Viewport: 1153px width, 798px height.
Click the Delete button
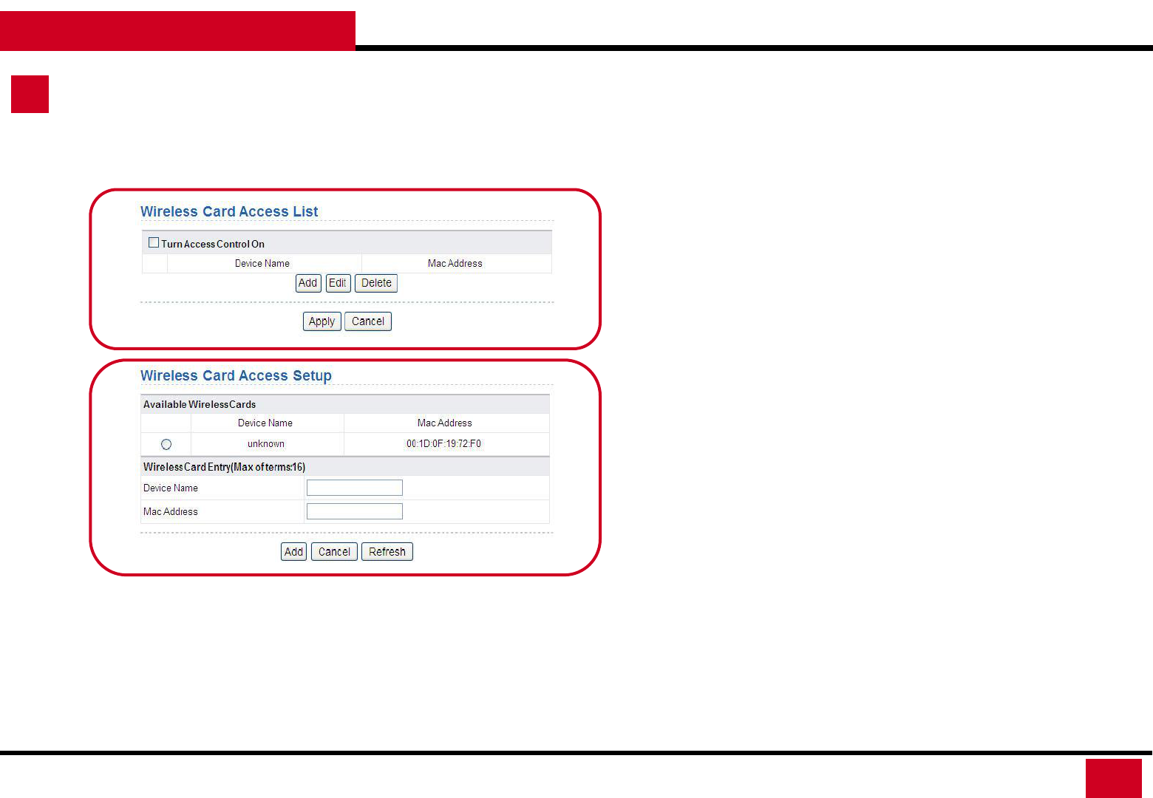point(376,283)
